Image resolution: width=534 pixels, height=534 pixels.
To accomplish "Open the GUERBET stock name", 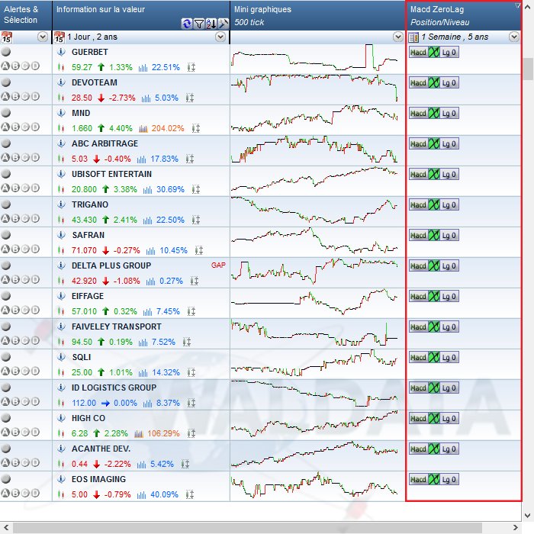I will click(x=89, y=52).
